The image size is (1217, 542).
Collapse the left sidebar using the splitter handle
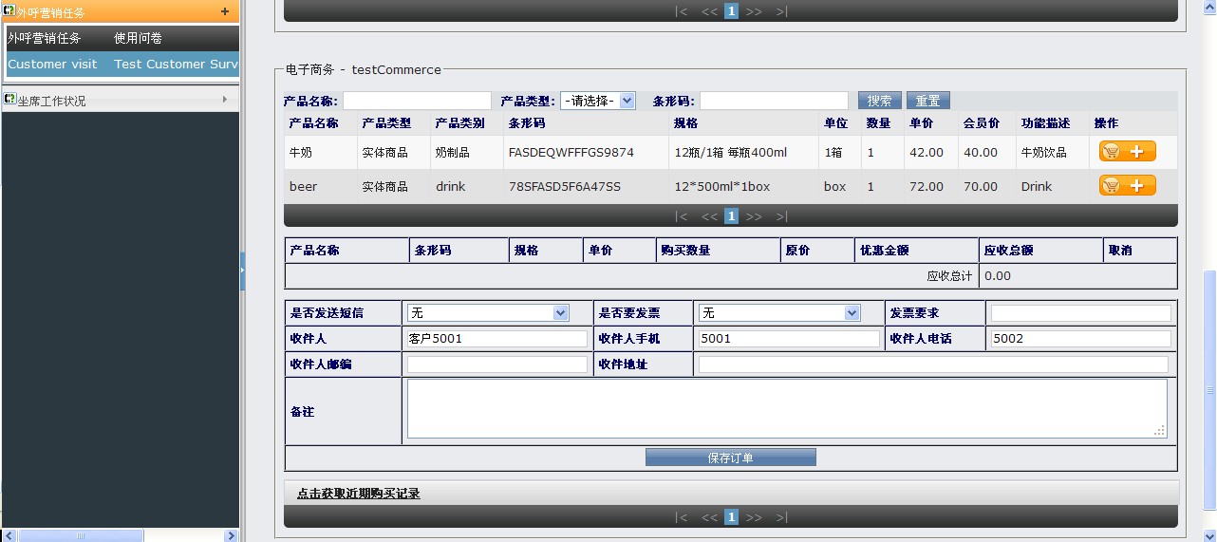click(242, 271)
